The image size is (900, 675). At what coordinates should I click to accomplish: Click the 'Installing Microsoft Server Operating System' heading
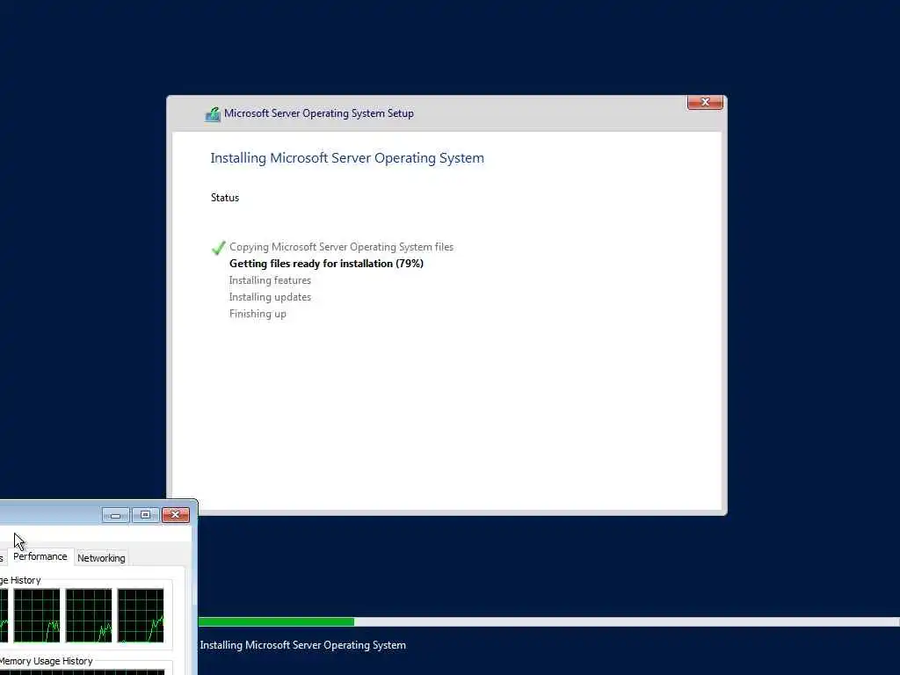pos(347,158)
